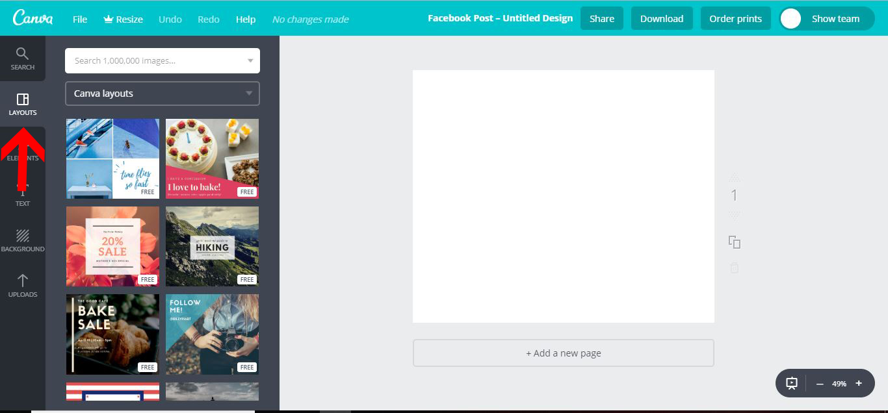Open the image search filter dropdown
Image resolution: width=888 pixels, height=413 pixels.
(x=250, y=60)
